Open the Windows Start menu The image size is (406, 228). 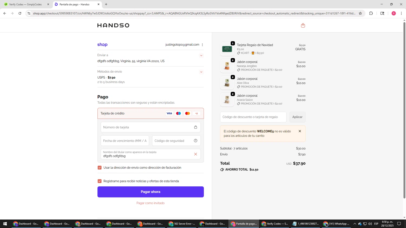[5, 224]
